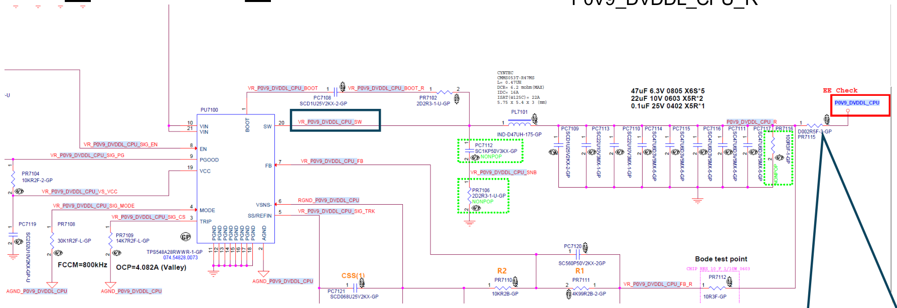
Task: Select the PC7109 capacitor designator
Action: point(570,129)
